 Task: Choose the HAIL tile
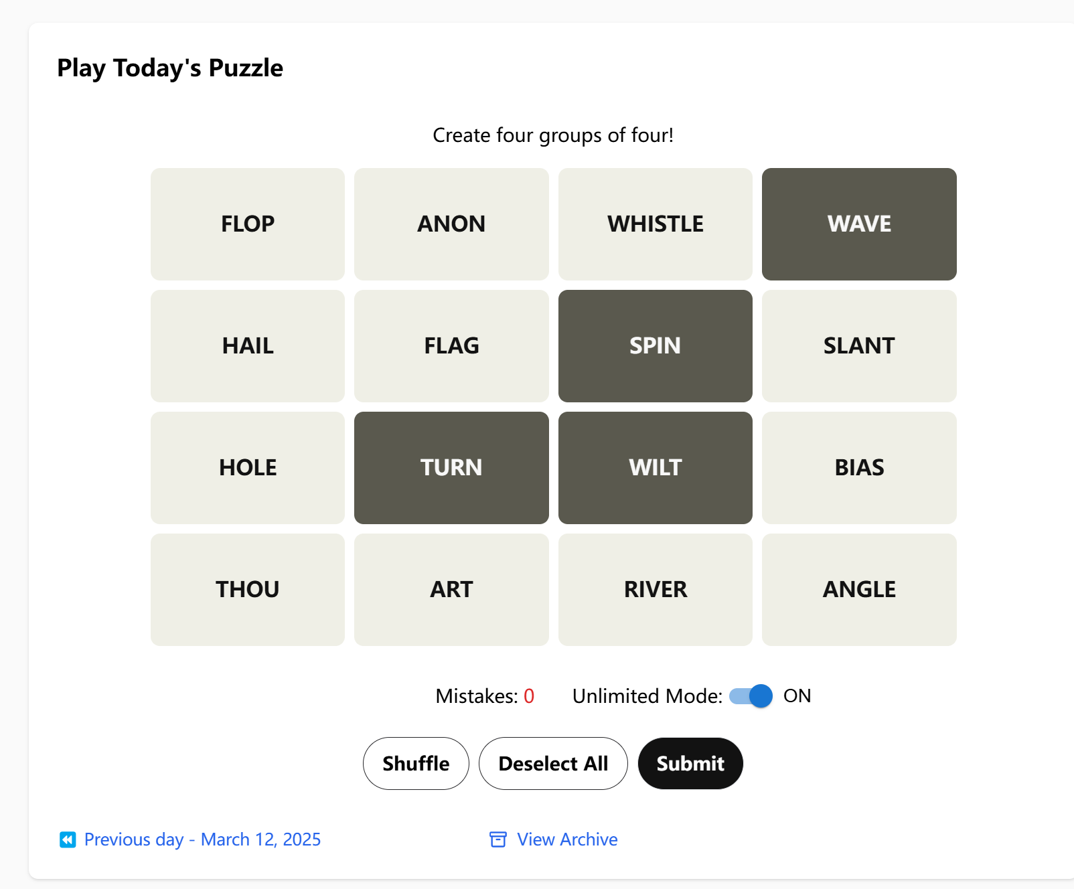248,346
